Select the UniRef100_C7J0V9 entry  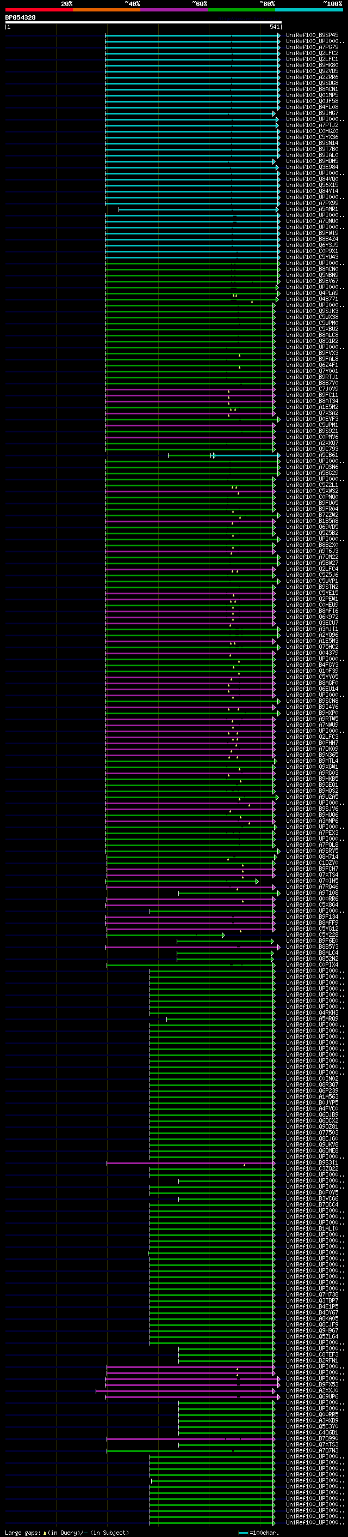[312, 389]
